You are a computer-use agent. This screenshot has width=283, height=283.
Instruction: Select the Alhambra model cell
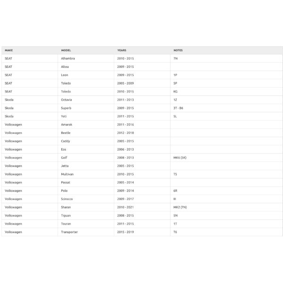click(68, 58)
